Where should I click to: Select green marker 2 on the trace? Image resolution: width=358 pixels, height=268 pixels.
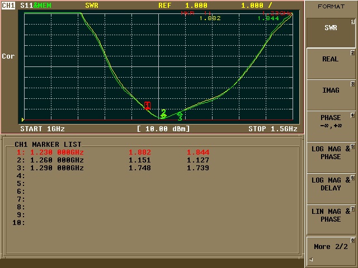[163, 113]
